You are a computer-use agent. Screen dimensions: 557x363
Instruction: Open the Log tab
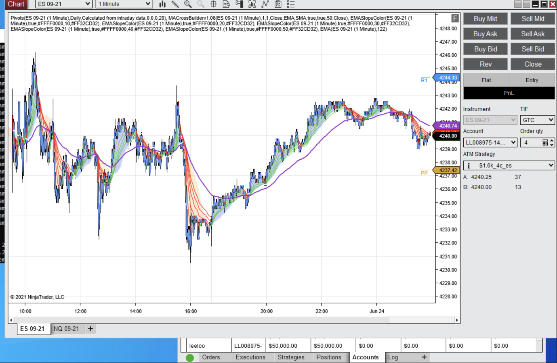coord(393,357)
